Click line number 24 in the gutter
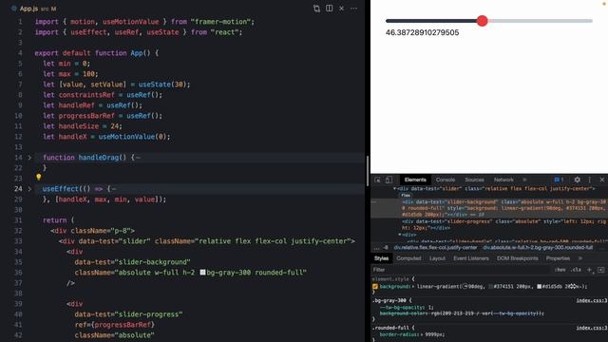This screenshot has width=608, height=342. [x=18, y=189]
